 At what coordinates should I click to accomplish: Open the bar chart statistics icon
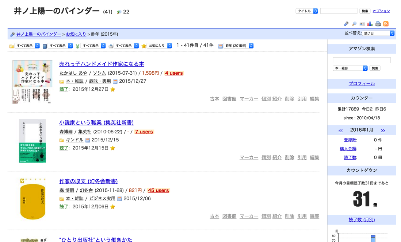point(370,24)
